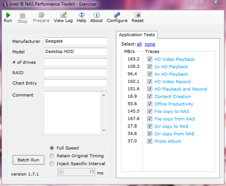Click the Batch Run button

click(28, 160)
